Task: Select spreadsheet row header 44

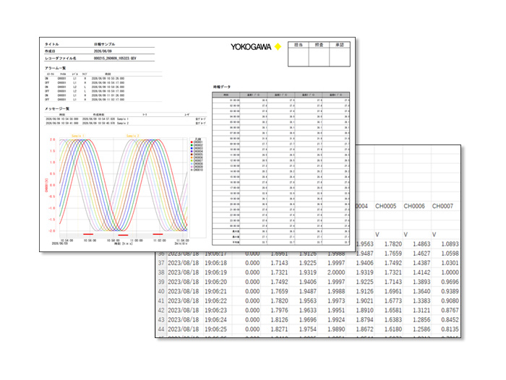Action: point(161,329)
